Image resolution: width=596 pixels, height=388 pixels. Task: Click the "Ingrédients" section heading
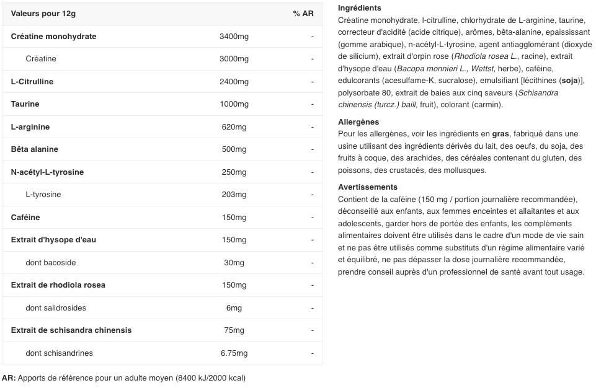coord(360,8)
